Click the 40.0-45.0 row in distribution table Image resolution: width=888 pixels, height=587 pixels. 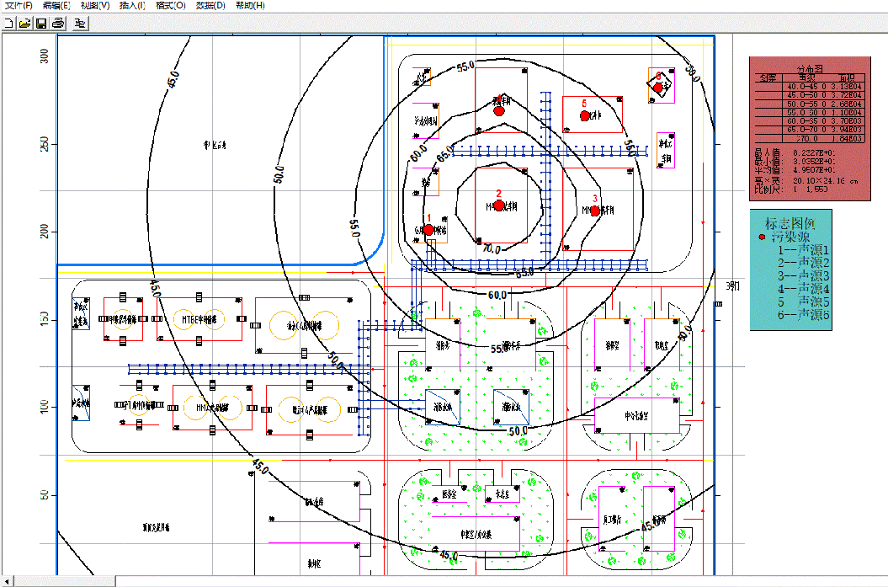coord(811,87)
